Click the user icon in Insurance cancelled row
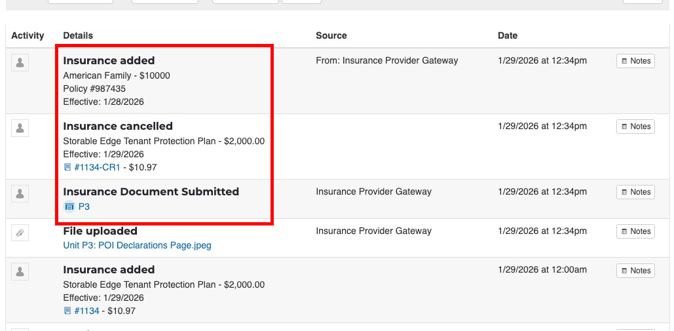674x331 pixels. point(20,128)
